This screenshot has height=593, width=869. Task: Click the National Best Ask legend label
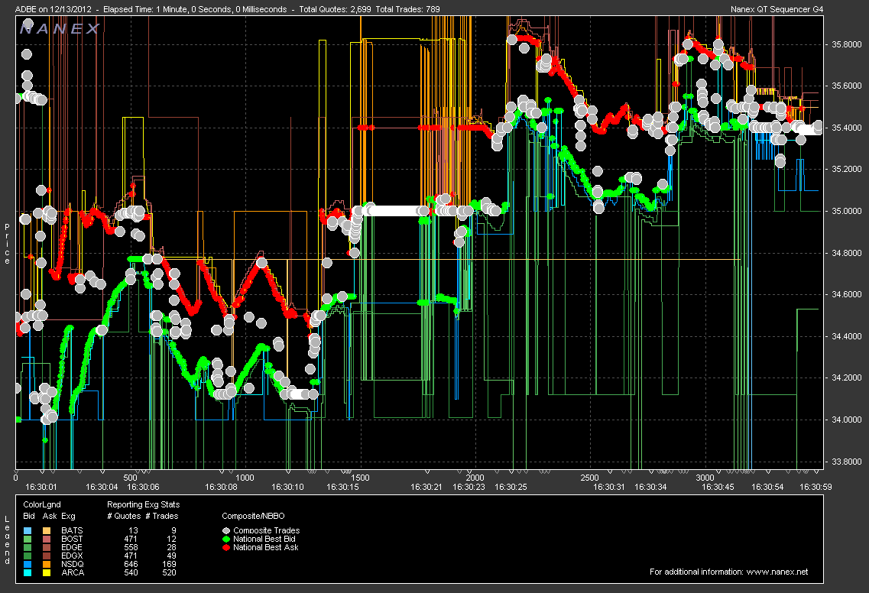[x=265, y=548]
